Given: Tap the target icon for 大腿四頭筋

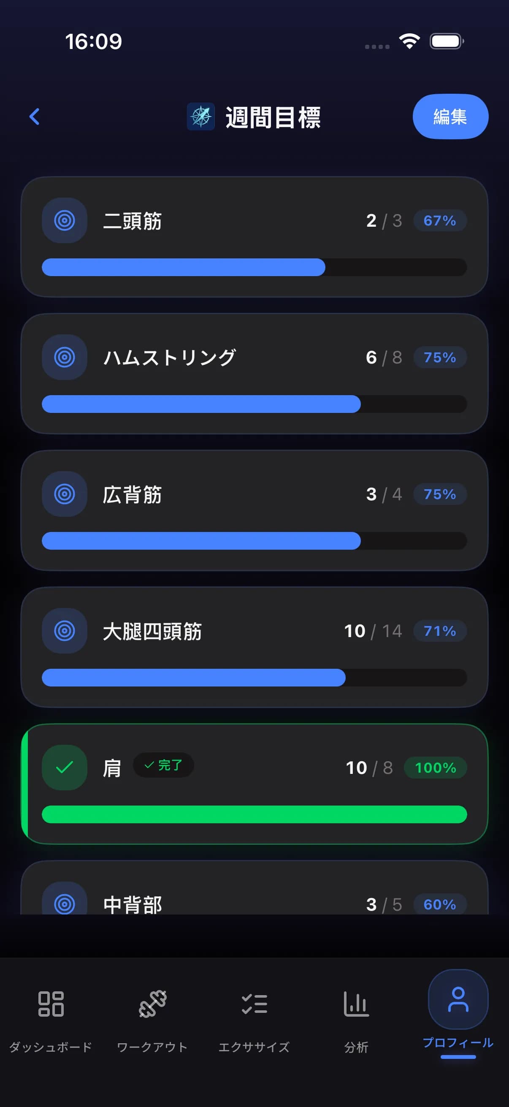Looking at the screenshot, I should (x=65, y=631).
